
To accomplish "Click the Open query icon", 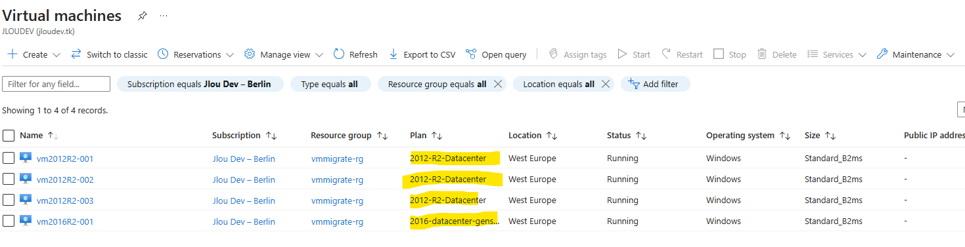I will [x=470, y=54].
